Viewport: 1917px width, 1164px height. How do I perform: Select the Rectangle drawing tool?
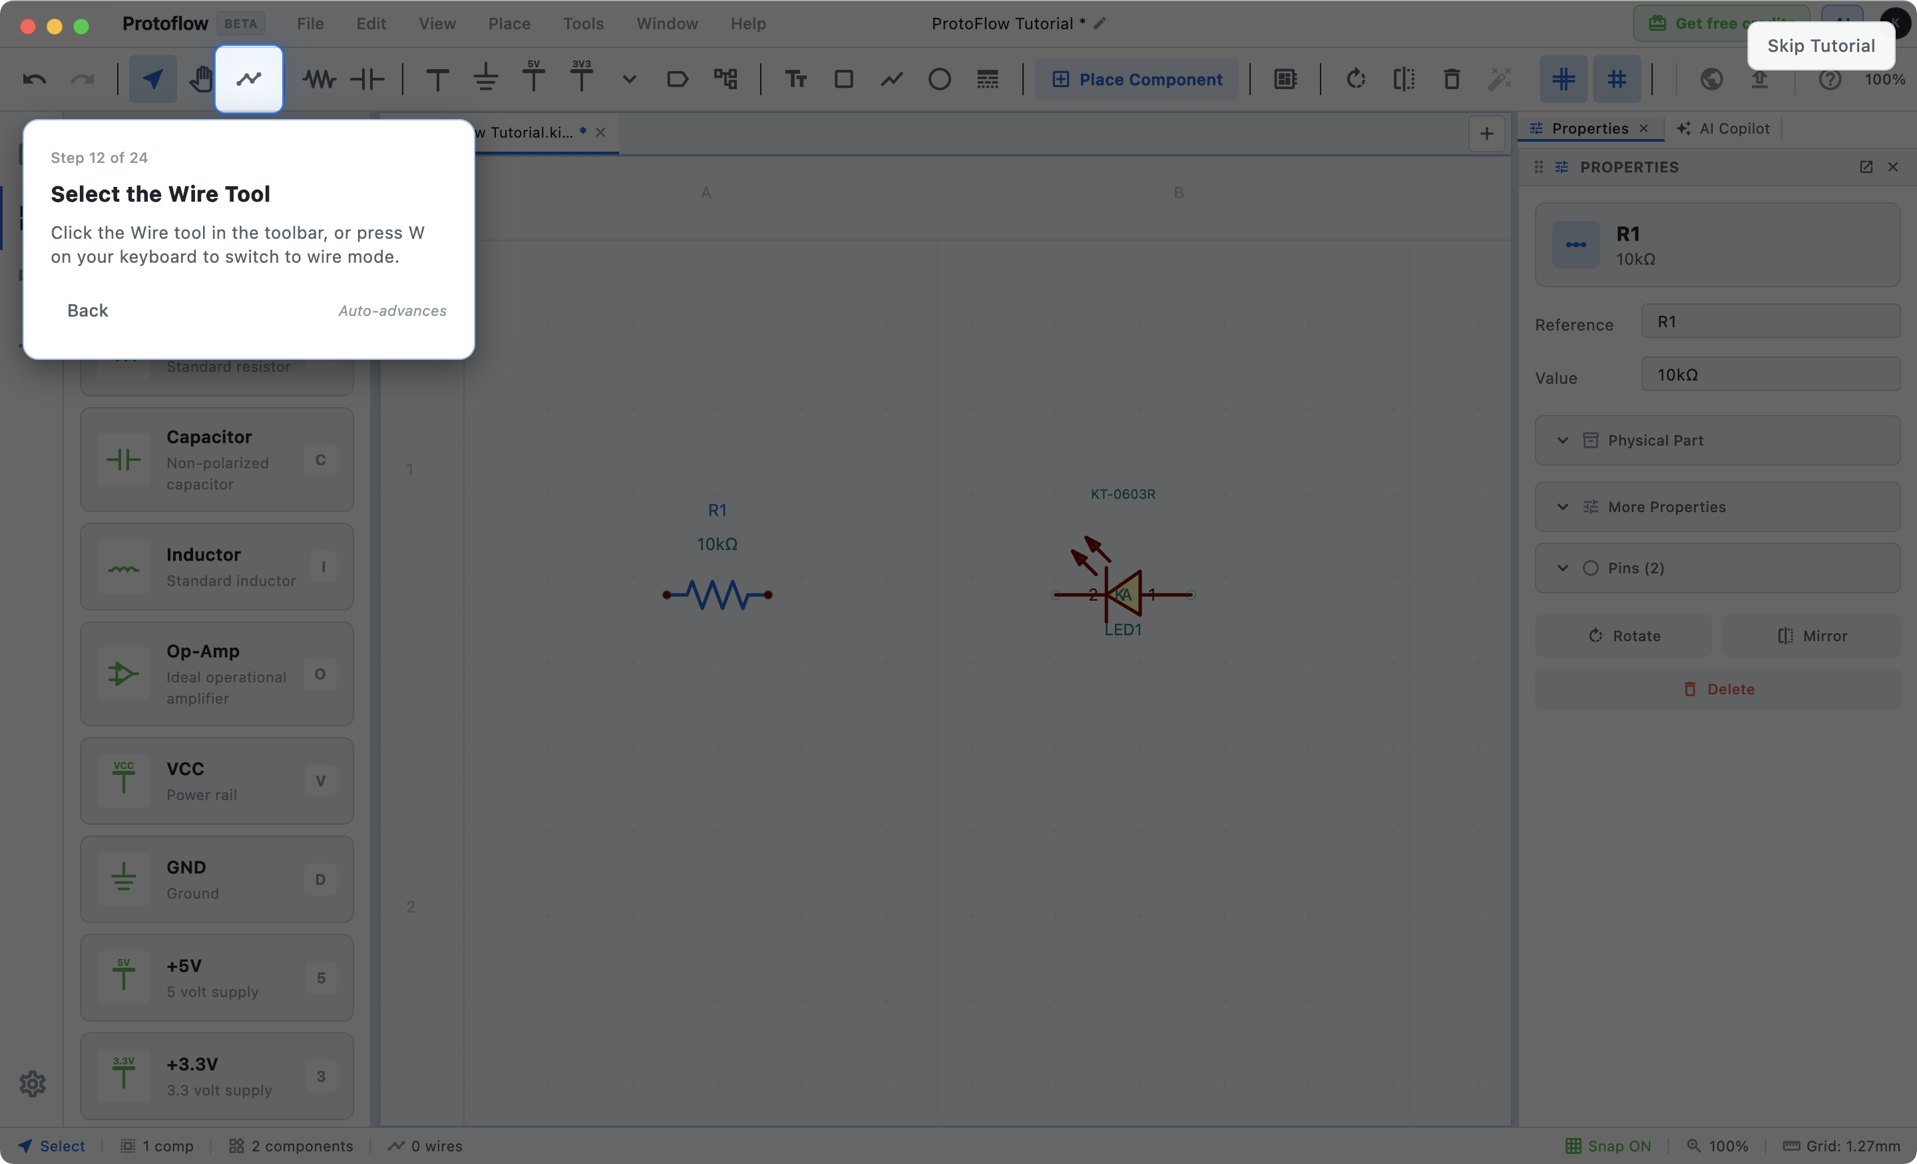point(844,79)
